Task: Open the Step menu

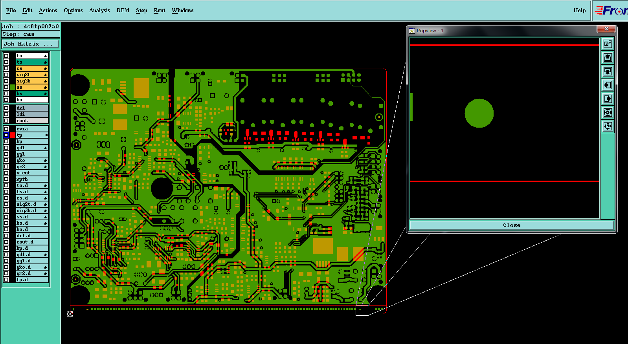Action: pyautogui.click(x=141, y=11)
